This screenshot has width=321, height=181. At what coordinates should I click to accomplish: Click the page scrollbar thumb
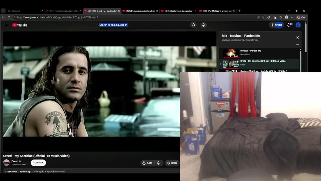(306, 38)
